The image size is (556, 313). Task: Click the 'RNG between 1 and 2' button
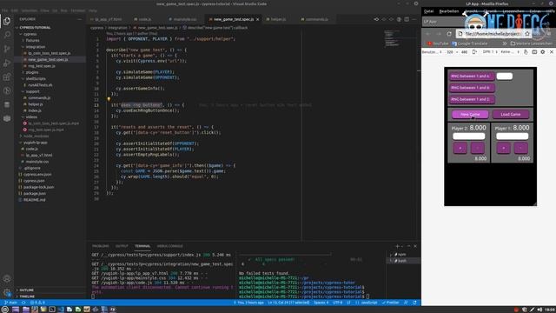[472, 99]
